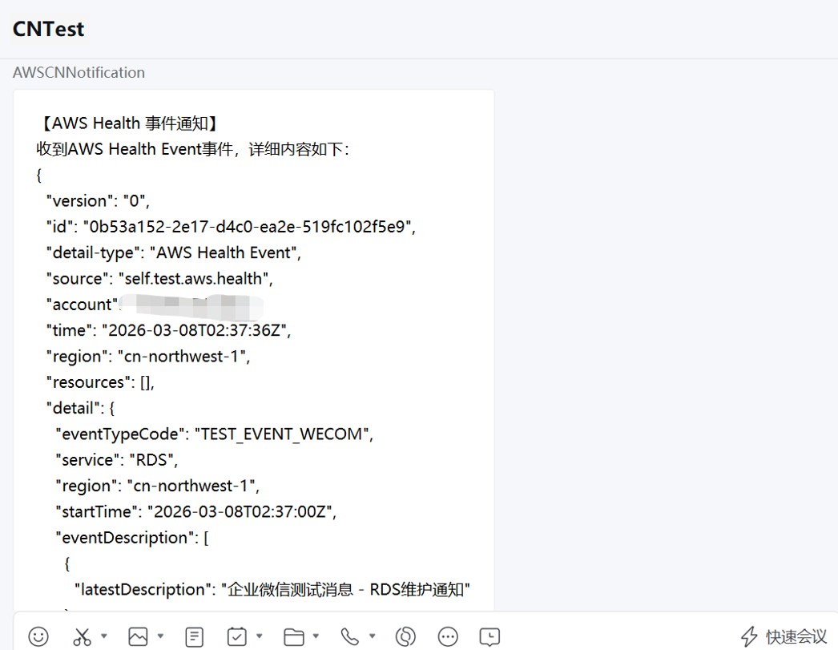Viewport: 838px width, 650px height.
Task: Click the "version": "0" line
Action: coord(98,201)
